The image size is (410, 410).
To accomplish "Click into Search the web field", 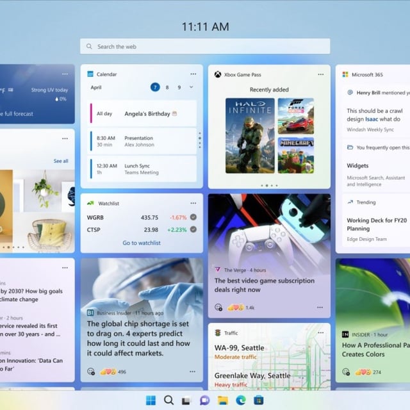I will coord(205,46).
